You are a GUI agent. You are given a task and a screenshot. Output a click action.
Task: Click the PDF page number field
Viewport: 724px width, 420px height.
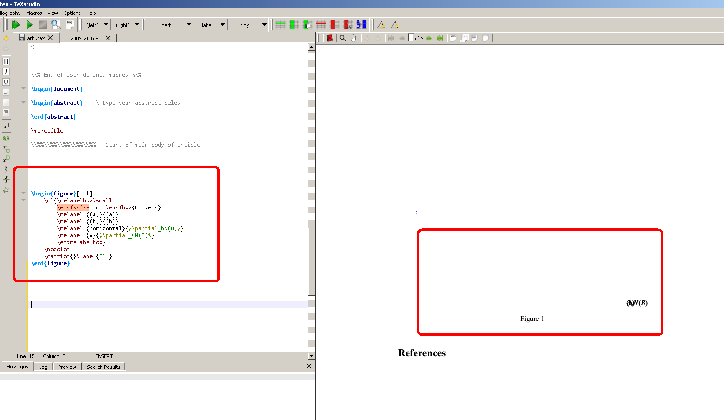tap(410, 38)
